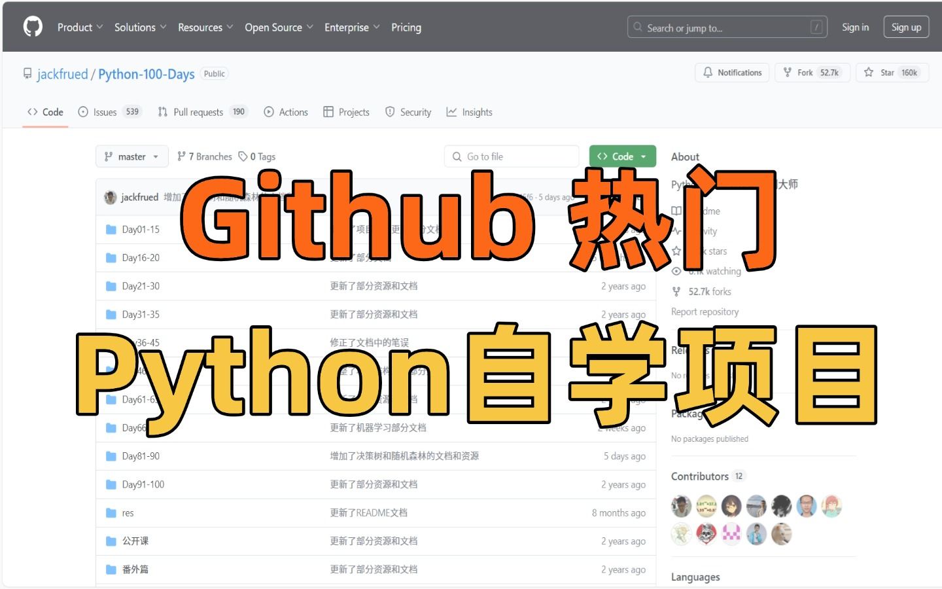Screen dimensions: 942x589
Task: Click the folder icon for Day16-20
Action: [111, 258]
